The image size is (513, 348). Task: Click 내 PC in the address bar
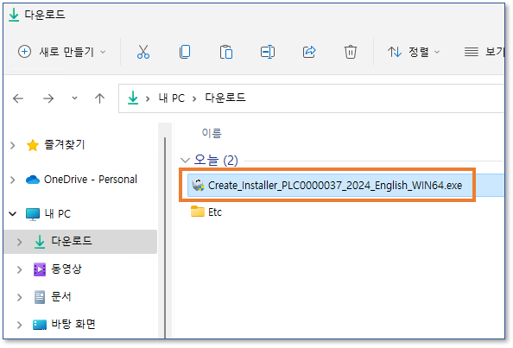pos(172,98)
